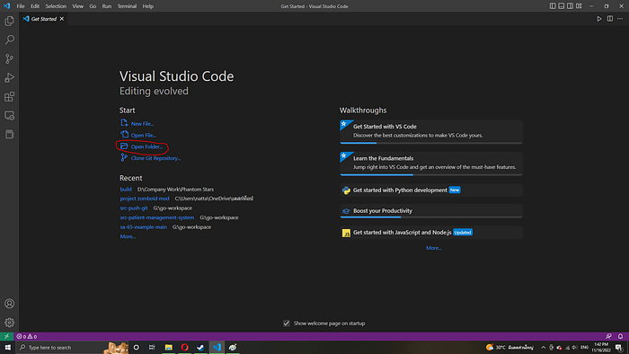Open the Explorer view in activity bar
Viewport: 629px width, 354px height.
pyautogui.click(x=9, y=21)
